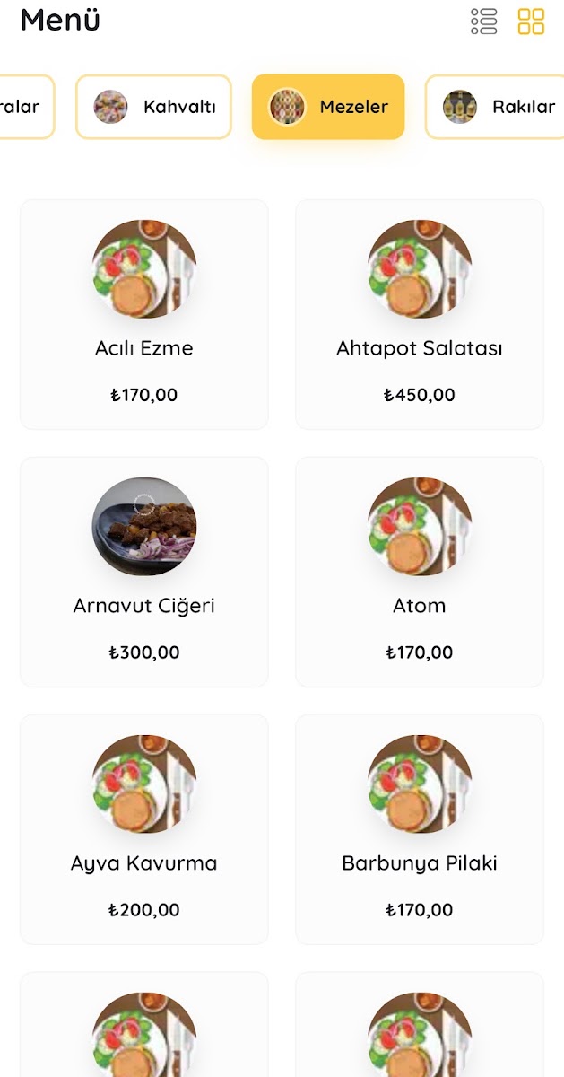The height and width of the screenshot is (1077, 564).
Task: Tap the Barbunya Pilaki dish image
Action: (420, 784)
